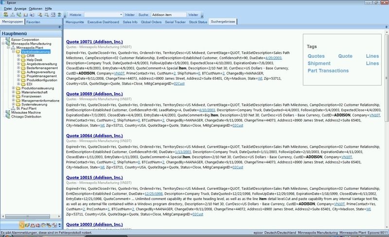The width and height of the screenshot is (389, 237).
Task: Open the Global Orders tab
Action: [x=151, y=22]
